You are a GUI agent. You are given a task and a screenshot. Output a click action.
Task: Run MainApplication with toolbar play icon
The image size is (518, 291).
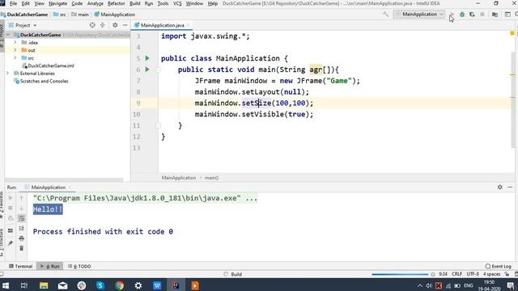(x=452, y=15)
